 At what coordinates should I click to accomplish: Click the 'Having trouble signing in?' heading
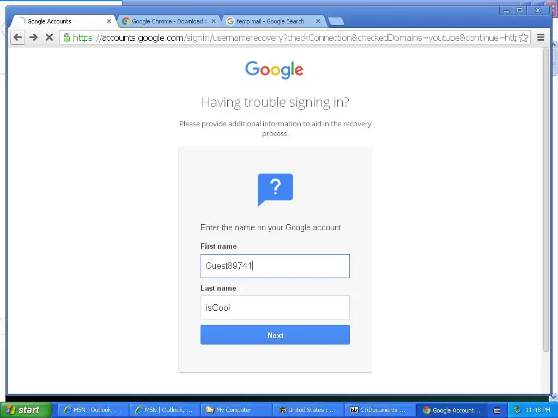[275, 102]
